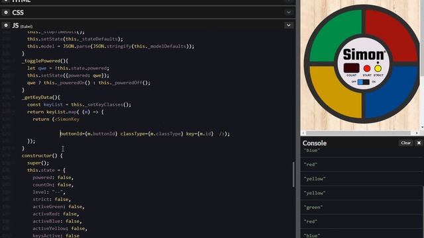Screen dimensions: 424x238
Task: Click the JSON.parse line in code
Action: [x=111, y=46]
